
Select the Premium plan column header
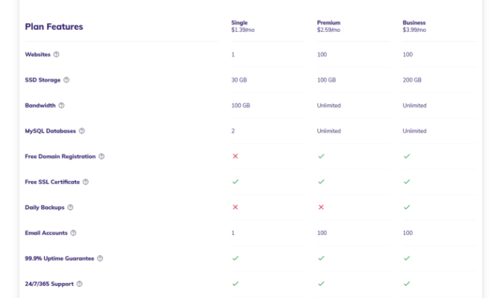(x=329, y=26)
